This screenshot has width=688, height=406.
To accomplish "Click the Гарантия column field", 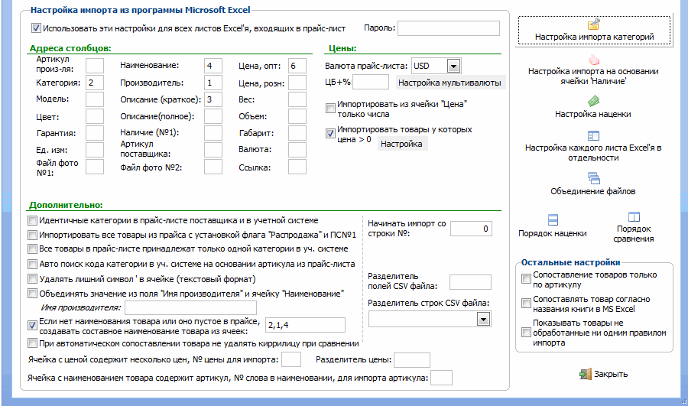I will (x=95, y=133).
